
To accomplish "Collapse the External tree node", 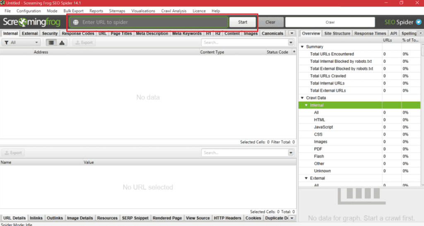I will (x=306, y=178).
